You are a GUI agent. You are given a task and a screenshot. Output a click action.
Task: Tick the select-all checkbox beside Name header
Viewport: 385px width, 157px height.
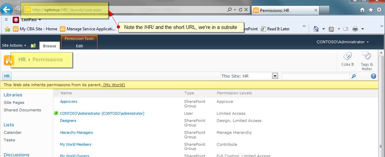point(56,93)
